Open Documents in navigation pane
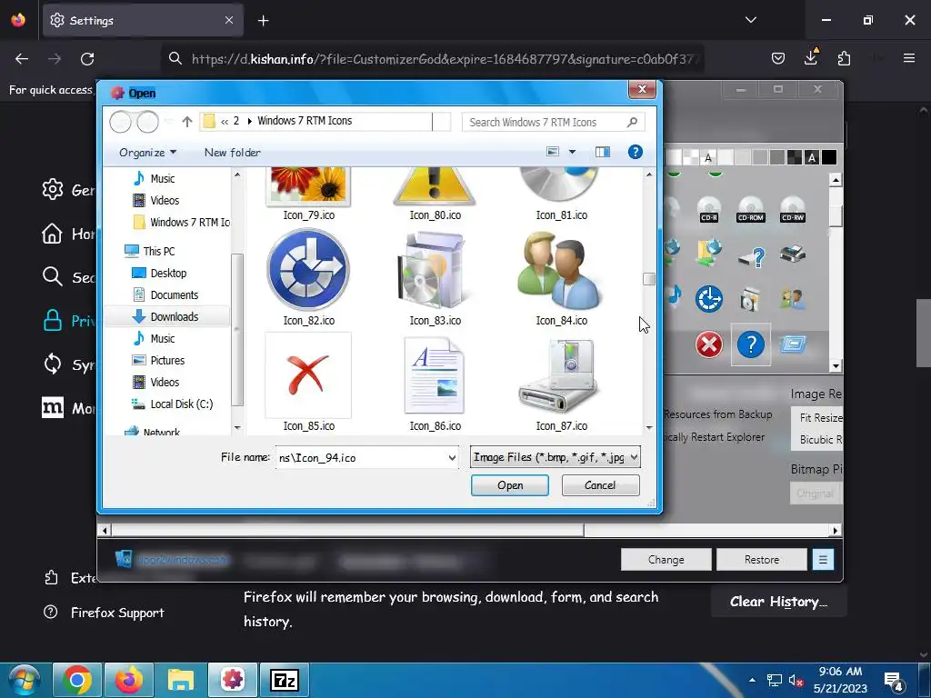 click(165, 295)
